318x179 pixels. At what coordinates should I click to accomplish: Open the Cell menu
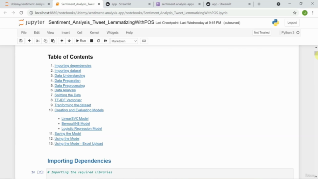pyautogui.click(x=79, y=33)
